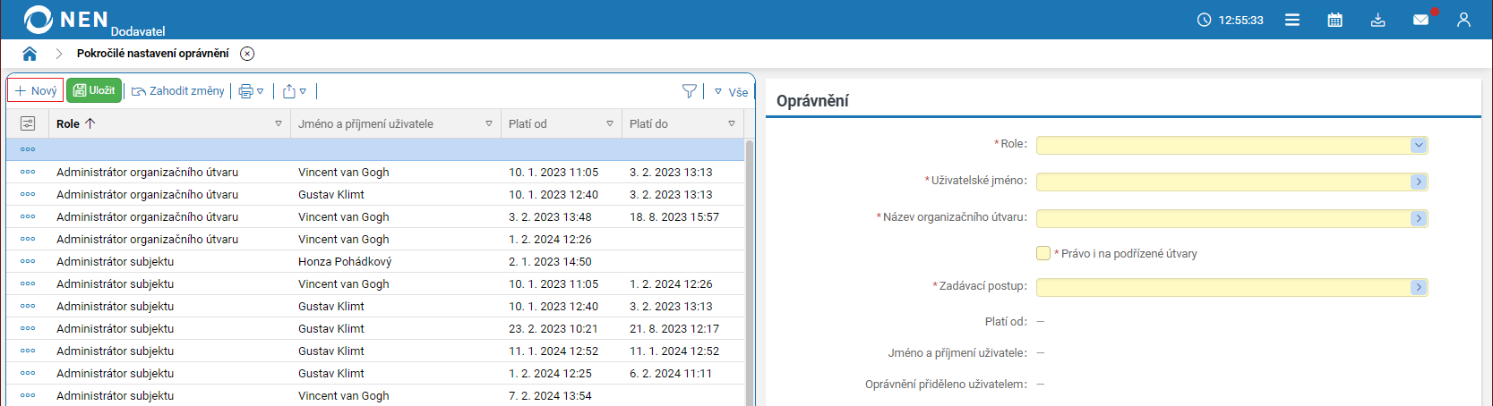Close the Pokročilé nastavení oprávnění tab
Image resolution: width=1493 pixels, height=406 pixels.
pyautogui.click(x=247, y=54)
